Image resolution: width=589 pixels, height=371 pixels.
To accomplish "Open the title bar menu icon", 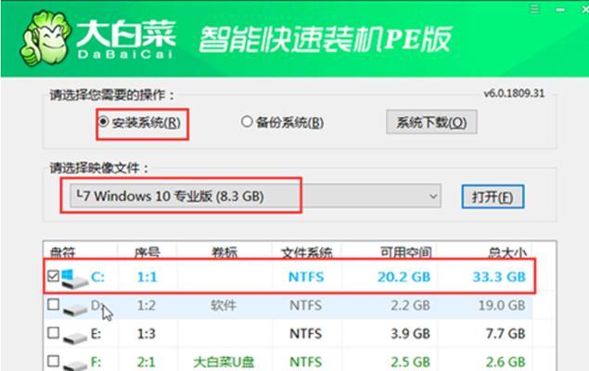I will [534, 8].
